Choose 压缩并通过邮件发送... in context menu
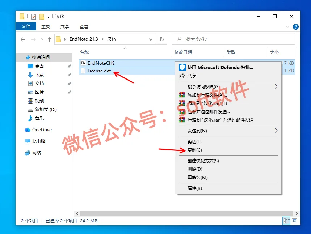311x234 pixels. (228, 111)
